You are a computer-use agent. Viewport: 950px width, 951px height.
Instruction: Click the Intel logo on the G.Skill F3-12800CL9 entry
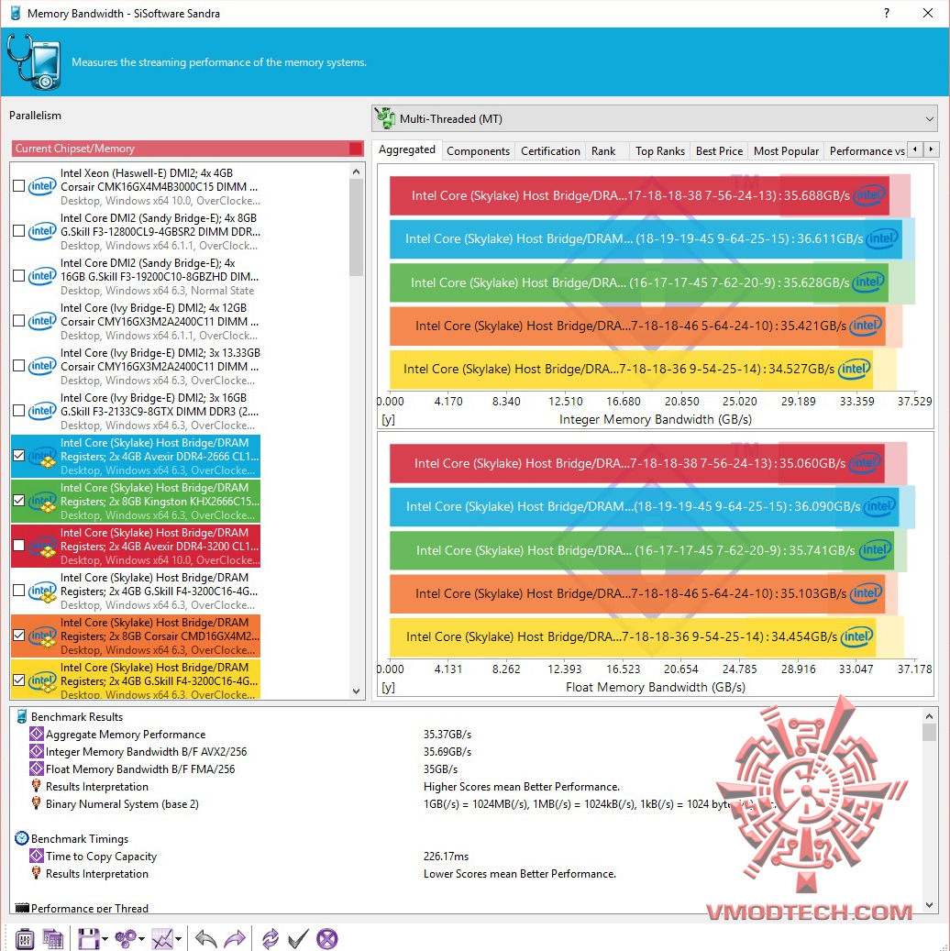42,231
